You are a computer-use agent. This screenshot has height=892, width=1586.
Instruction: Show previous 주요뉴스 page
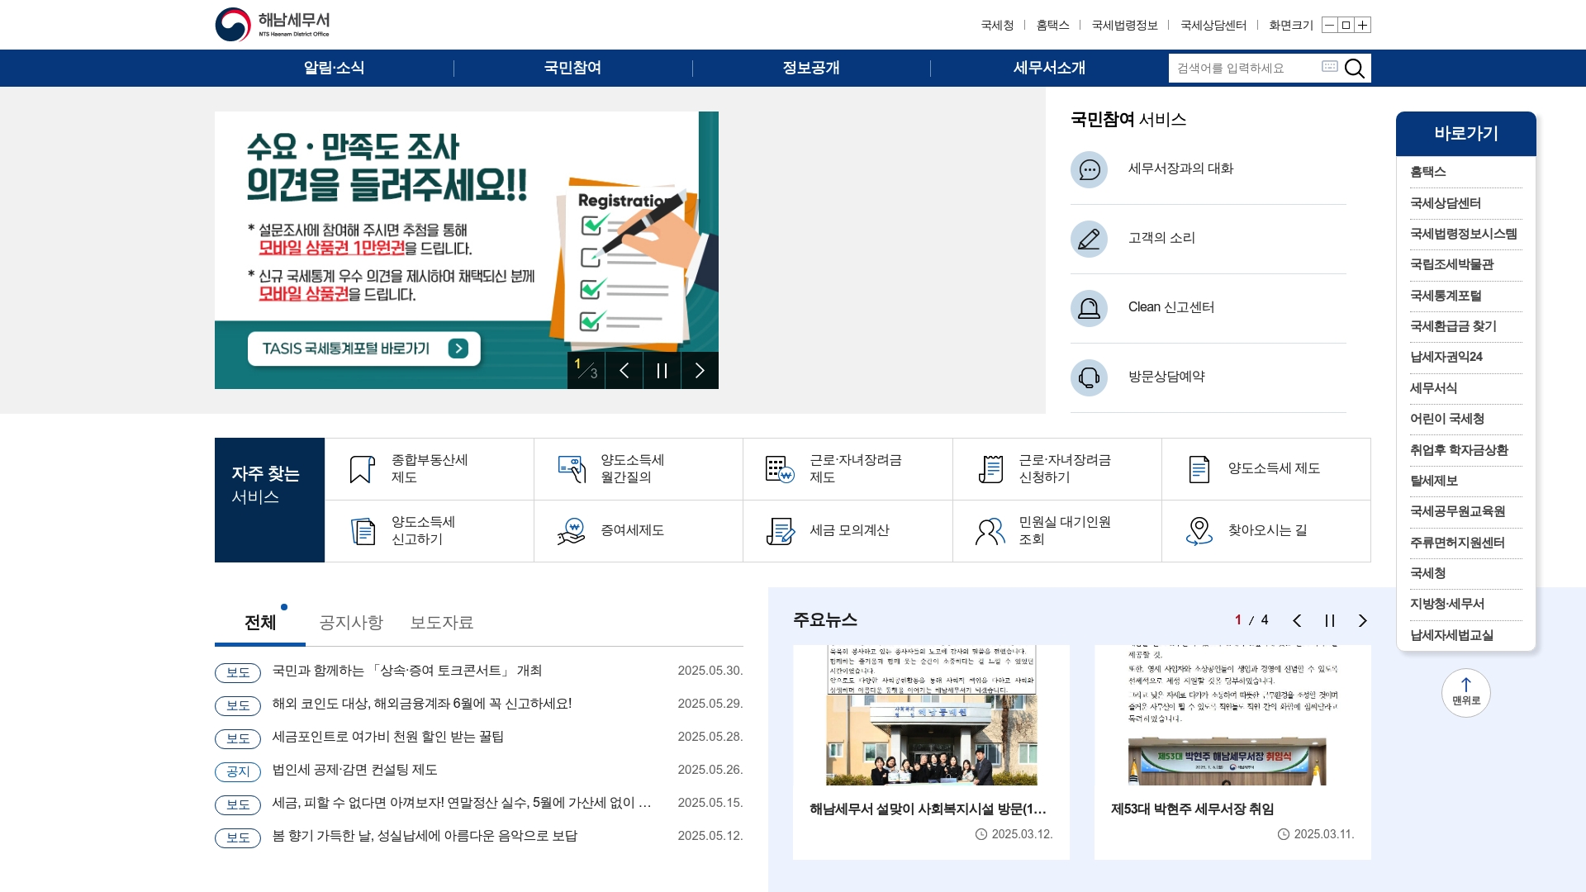[1297, 621]
